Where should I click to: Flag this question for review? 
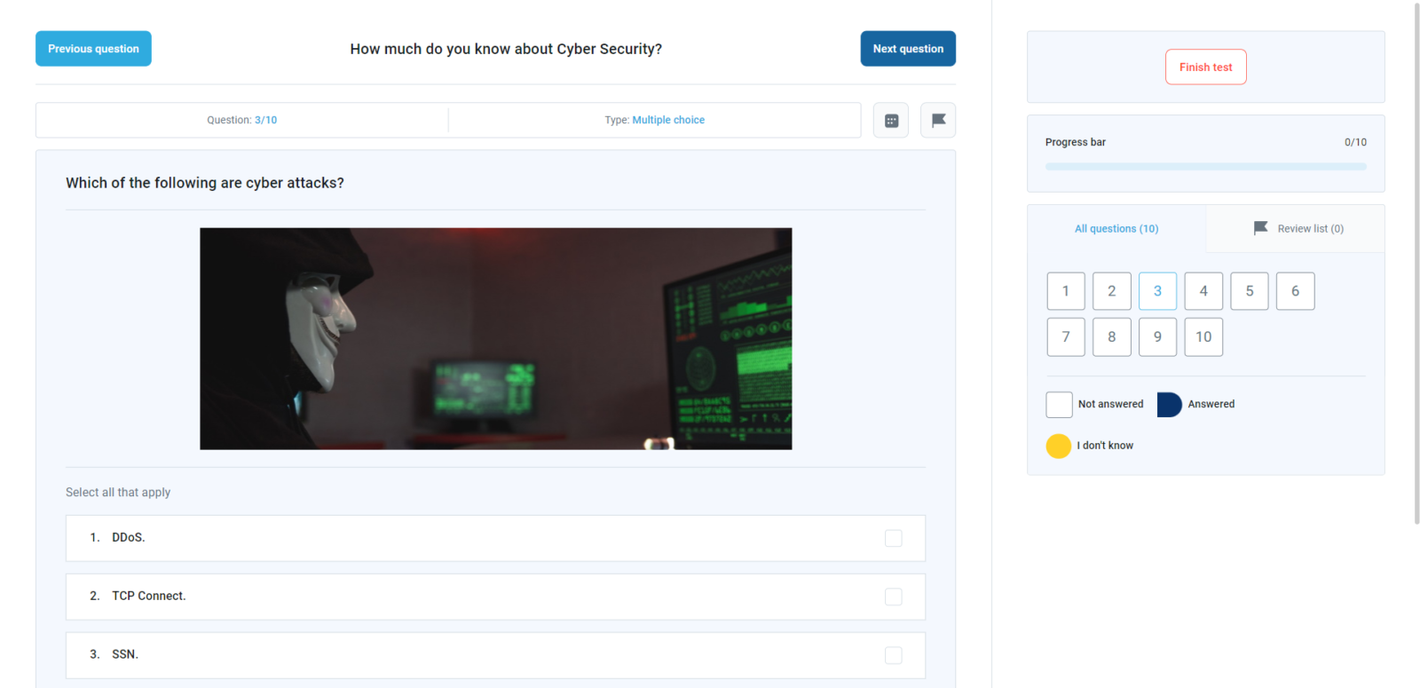[x=938, y=121]
